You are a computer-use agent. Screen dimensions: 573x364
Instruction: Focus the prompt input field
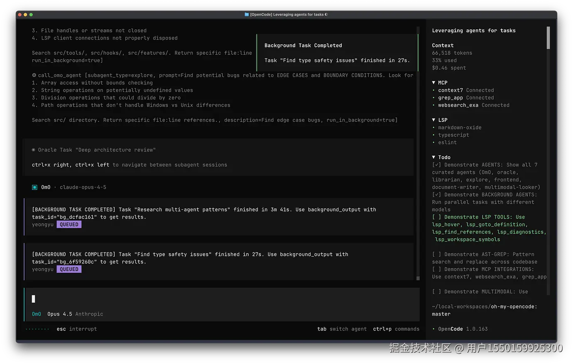[222, 299]
